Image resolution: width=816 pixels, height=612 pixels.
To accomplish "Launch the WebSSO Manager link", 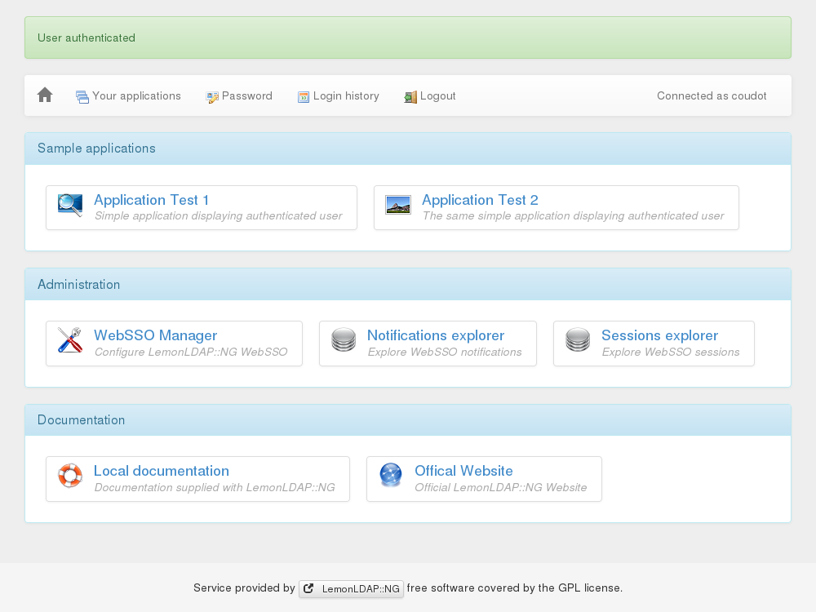I will click(156, 335).
